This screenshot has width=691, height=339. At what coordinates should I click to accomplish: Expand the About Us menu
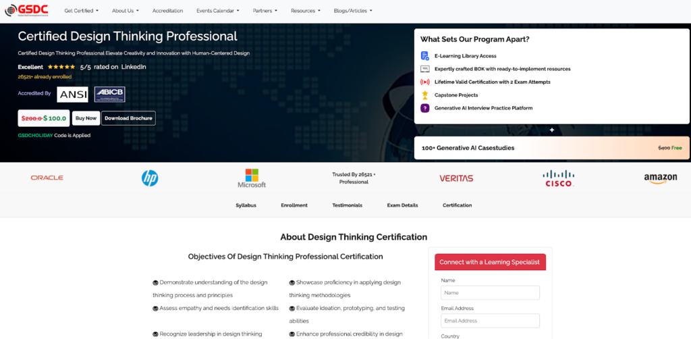(x=125, y=11)
